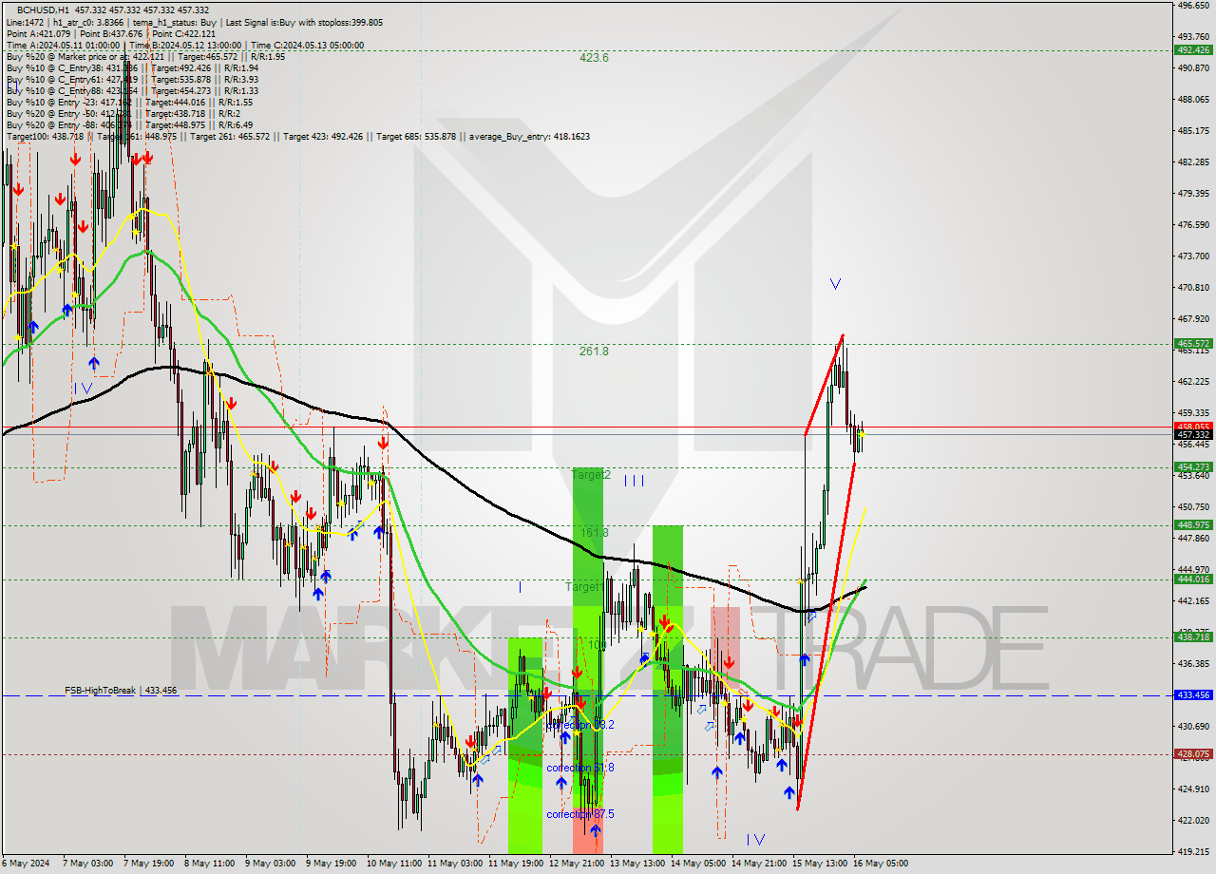Click the FSB-HighToBreak 433.456 label
This screenshot has width=1216, height=874.
coord(121,691)
